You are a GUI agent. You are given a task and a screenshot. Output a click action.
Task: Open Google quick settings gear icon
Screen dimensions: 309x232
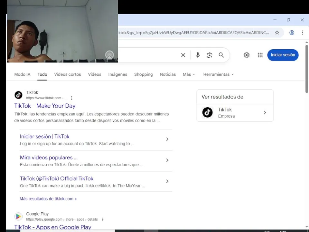(x=247, y=55)
